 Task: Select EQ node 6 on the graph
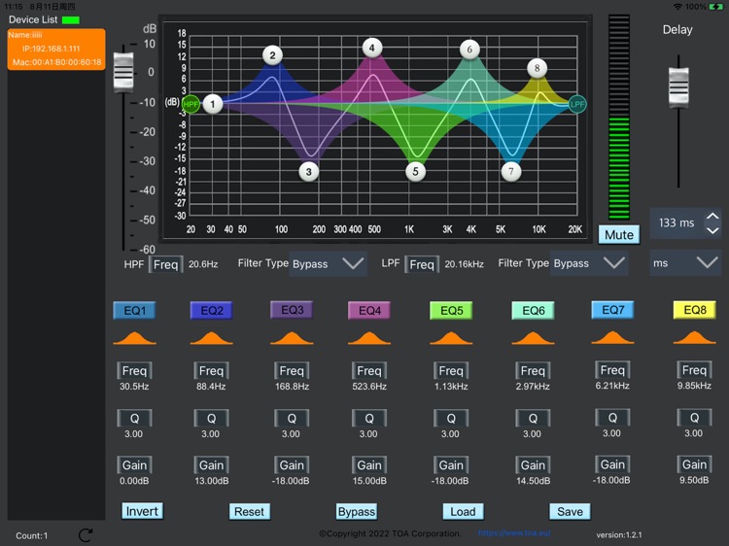(469, 50)
